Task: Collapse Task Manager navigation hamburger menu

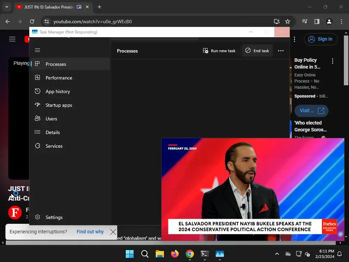Action: (37, 50)
